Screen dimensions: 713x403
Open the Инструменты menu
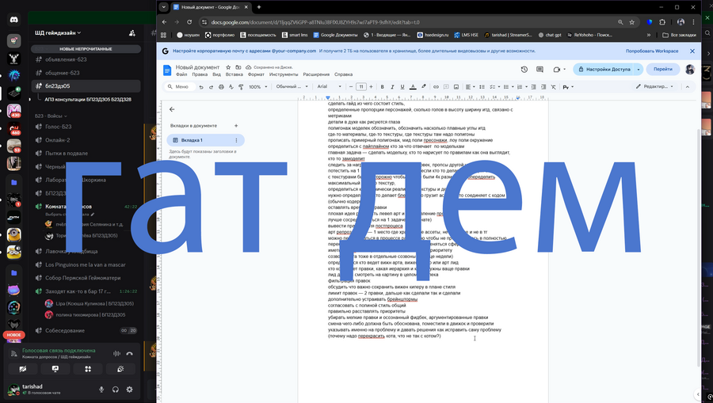point(284,74)
